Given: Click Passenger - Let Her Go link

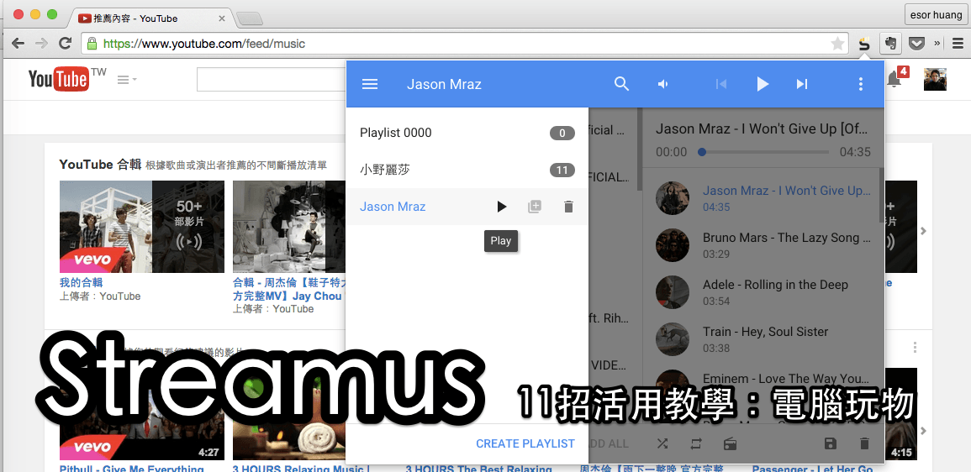Looking at the screenshot, I should [812, 469].
